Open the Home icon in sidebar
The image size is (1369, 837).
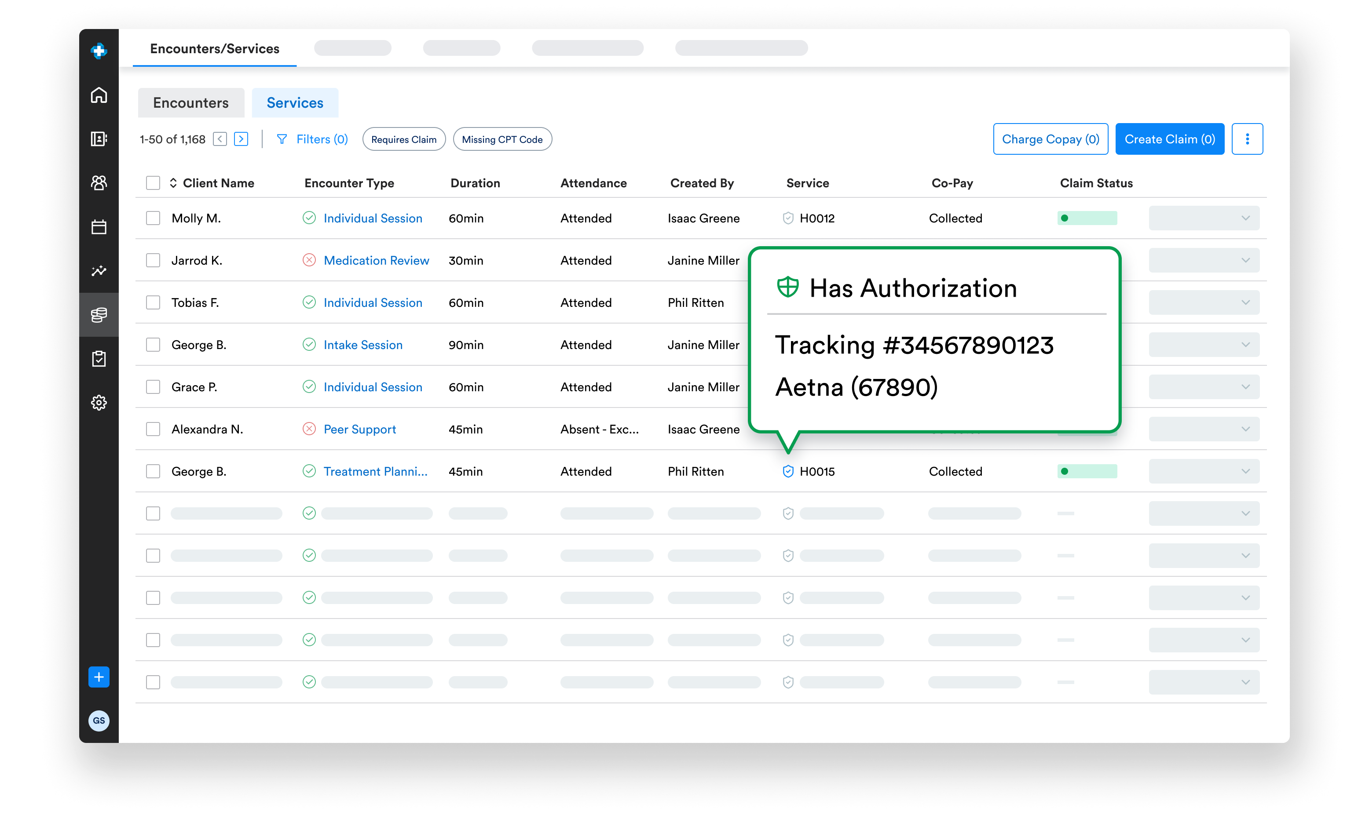click(x=99, y=95)
